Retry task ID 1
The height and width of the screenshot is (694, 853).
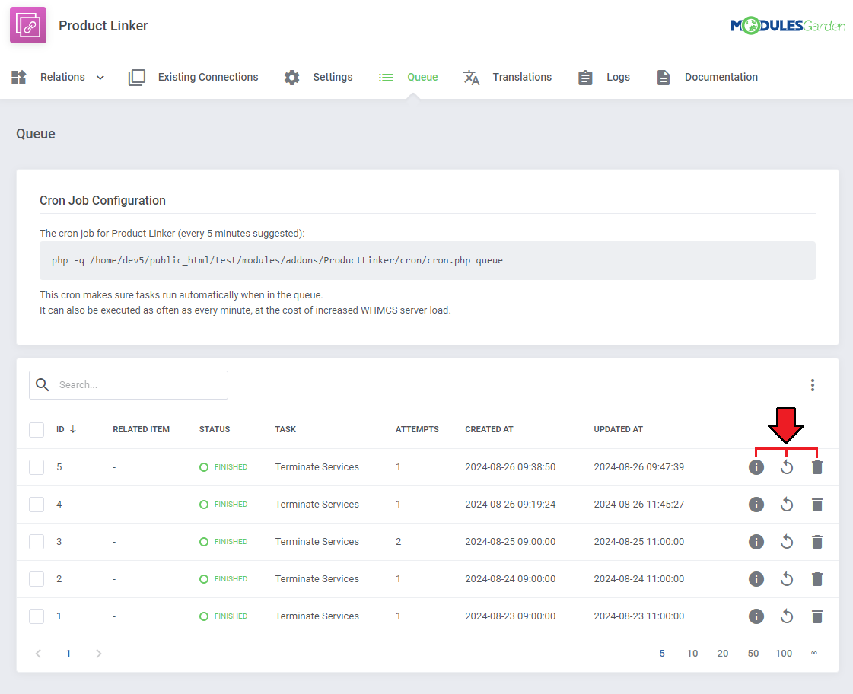(787, 616)
